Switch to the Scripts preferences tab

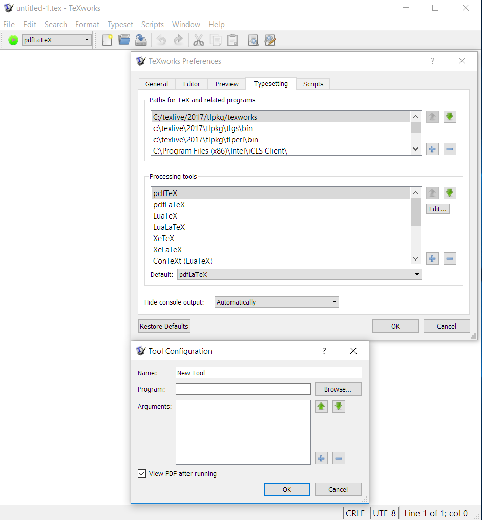[313, 84]
